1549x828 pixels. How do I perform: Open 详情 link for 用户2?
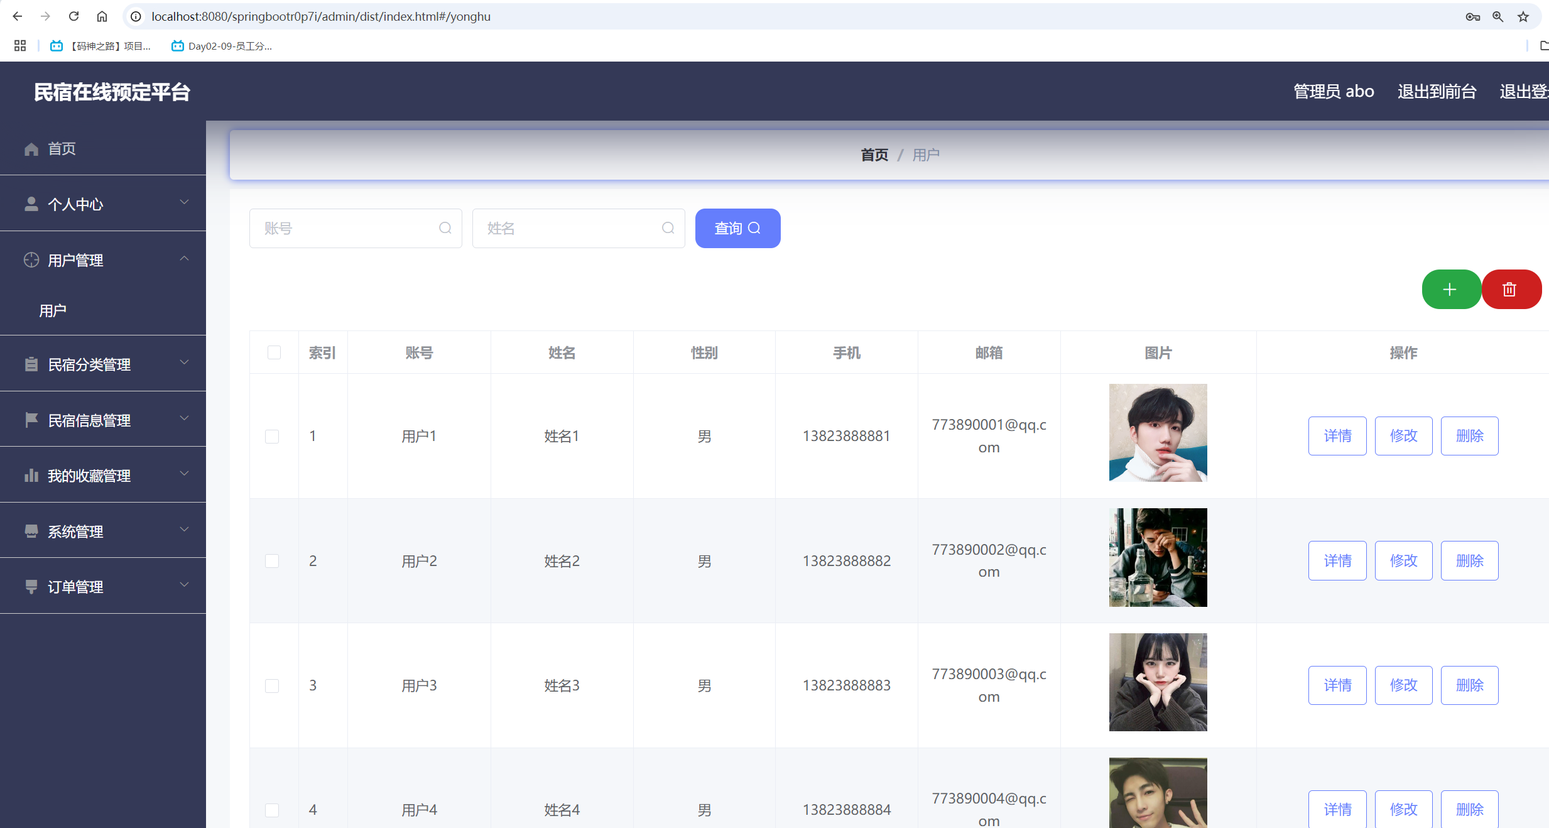[x=1337, y=560]
